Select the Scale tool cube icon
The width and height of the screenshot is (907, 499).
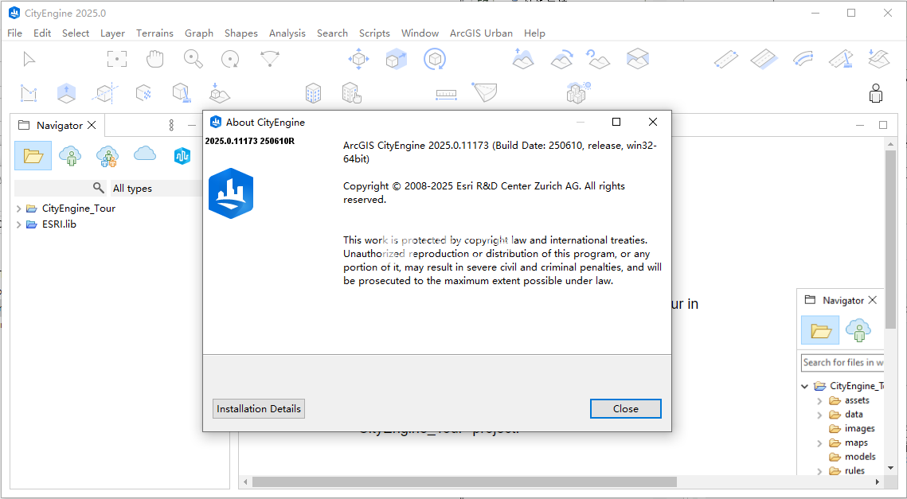397,59
